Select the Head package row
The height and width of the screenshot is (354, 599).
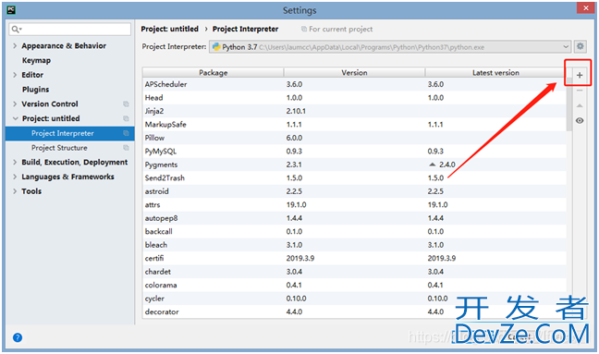point(355,98)
